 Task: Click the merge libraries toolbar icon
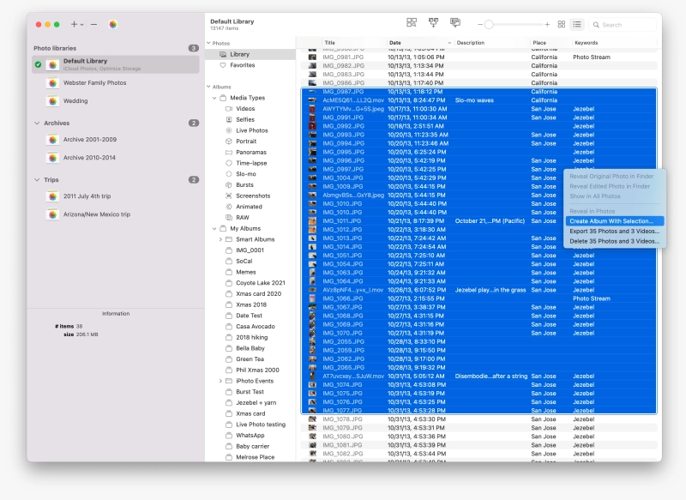(x=433, y=24)
